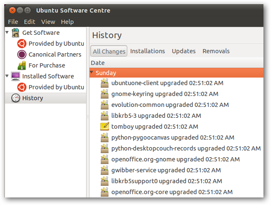Click the gnome-keyring package icon
This screenshot has width=271, height=205.
click(x=105, y=94)
